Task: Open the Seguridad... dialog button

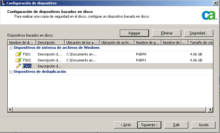Action: click(x=199, y=33)
